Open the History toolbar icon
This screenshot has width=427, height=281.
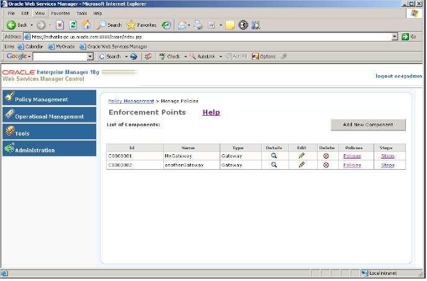[x=166, y=25]
